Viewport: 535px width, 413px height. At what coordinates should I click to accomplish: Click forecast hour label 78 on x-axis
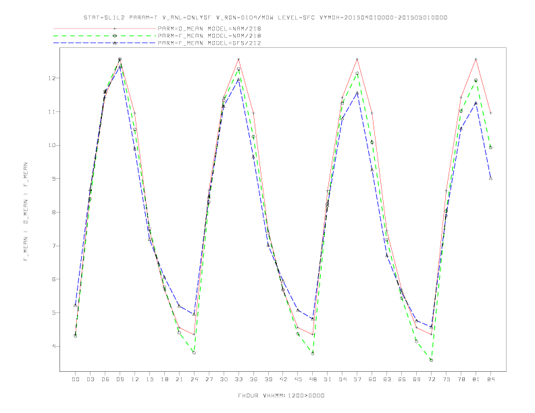pyautogui.click(x=461, y=379)
